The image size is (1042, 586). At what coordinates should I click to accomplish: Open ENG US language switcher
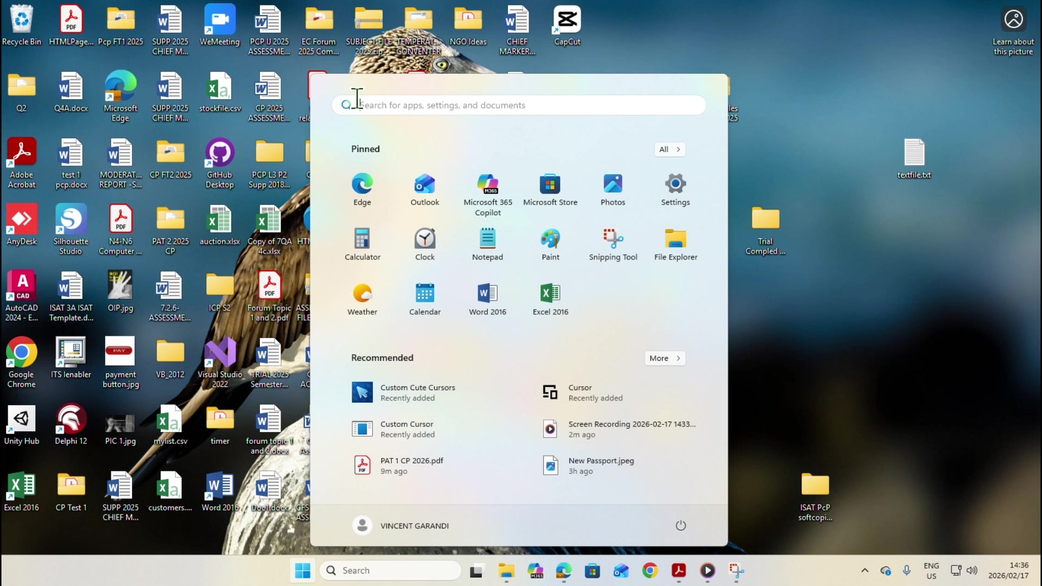click(x=931, y=570)
